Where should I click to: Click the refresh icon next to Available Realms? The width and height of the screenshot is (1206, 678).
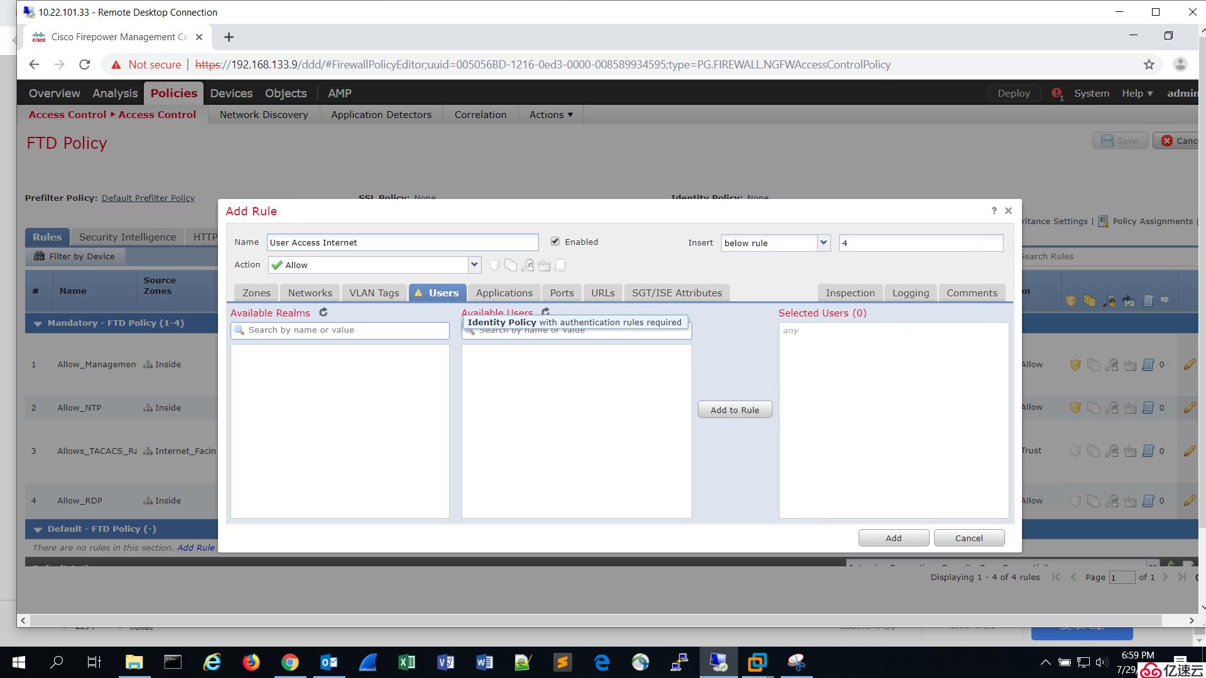coord(324,312)
